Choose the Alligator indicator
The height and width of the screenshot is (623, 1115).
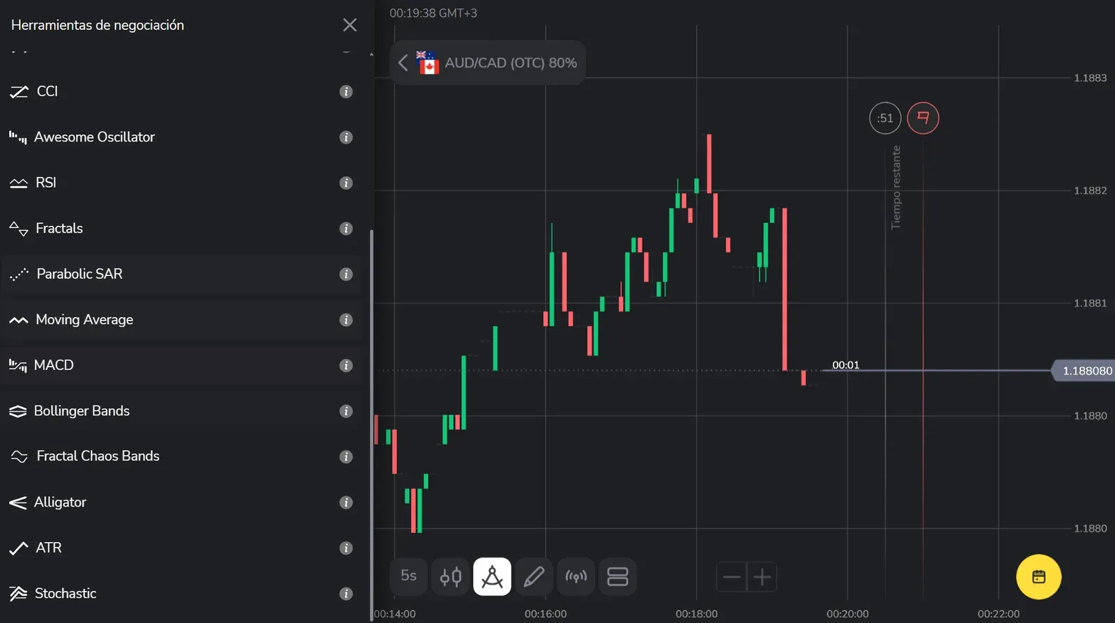point(181,502)
